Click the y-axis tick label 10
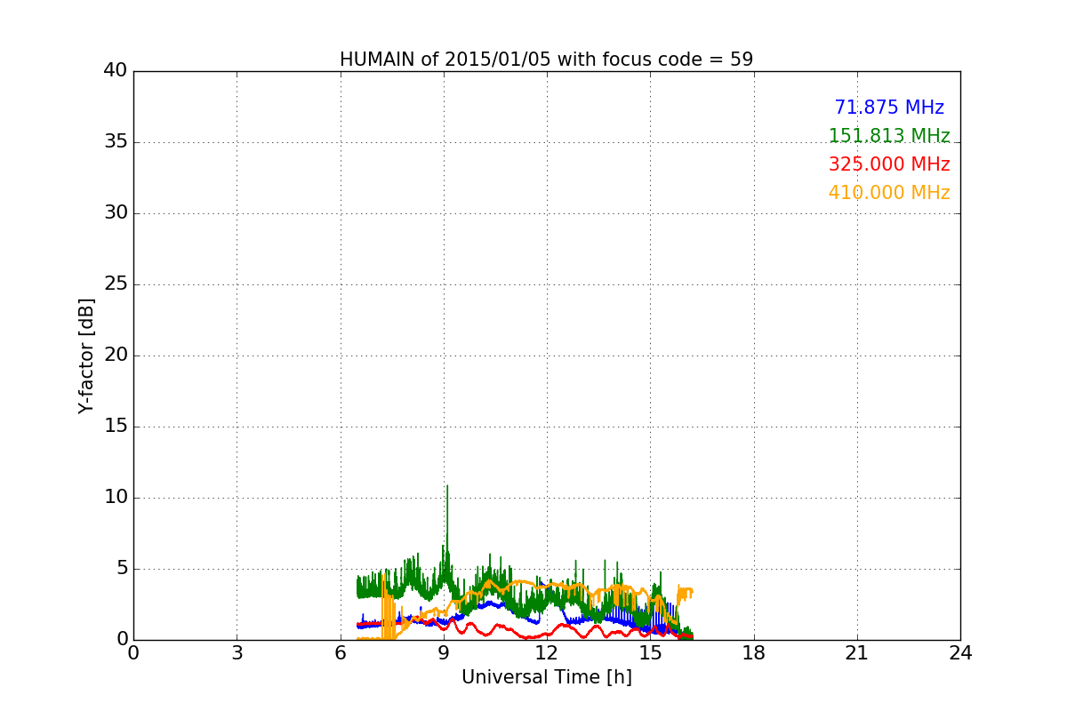Image resolution: width=1067 pixels, height=711 pixels. tap(115, 498)
